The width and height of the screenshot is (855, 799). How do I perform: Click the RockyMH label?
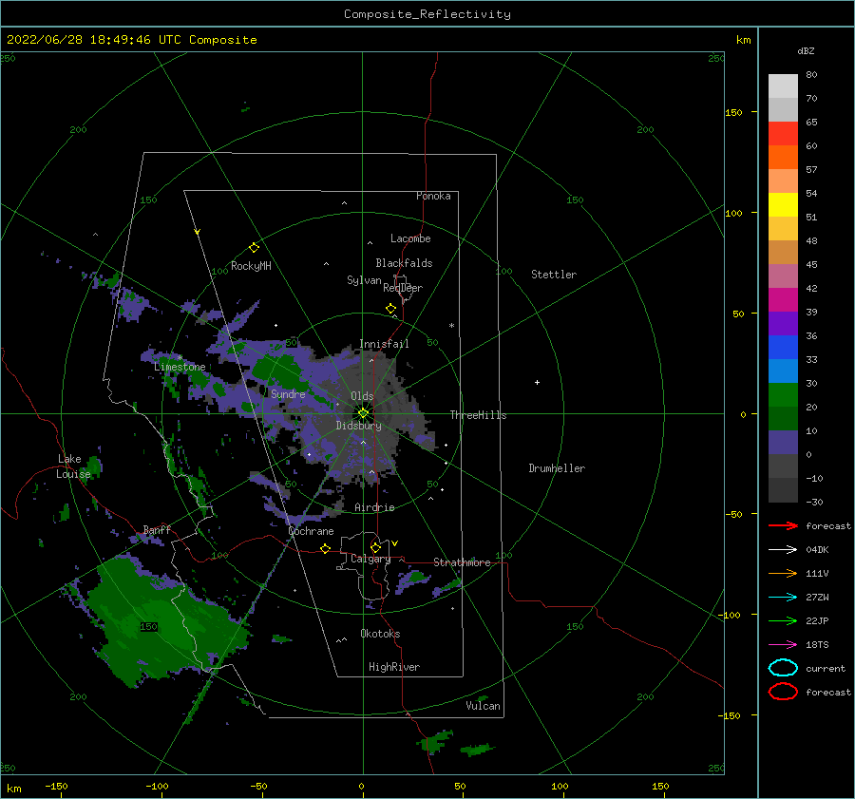coord(251,266)
